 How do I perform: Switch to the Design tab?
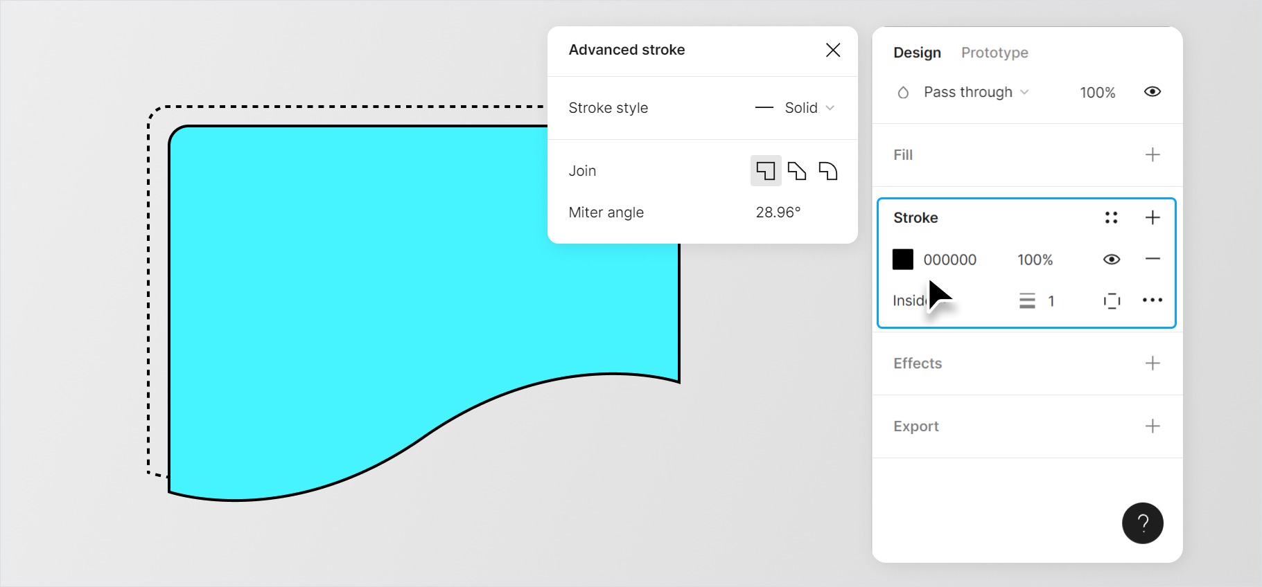[917, 53]
